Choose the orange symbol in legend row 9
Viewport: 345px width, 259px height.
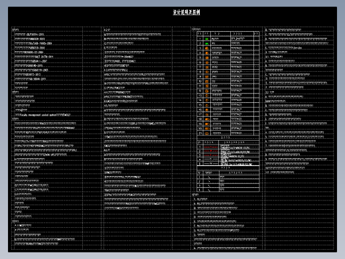click(207, 76)
